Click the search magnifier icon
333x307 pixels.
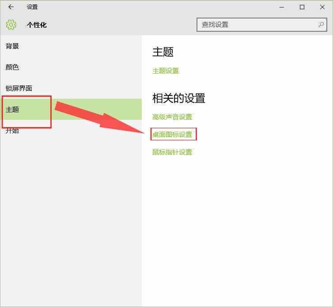tap(321, 25)
